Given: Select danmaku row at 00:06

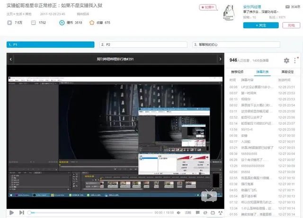Looking at the screenshot, I should point(262,87).
